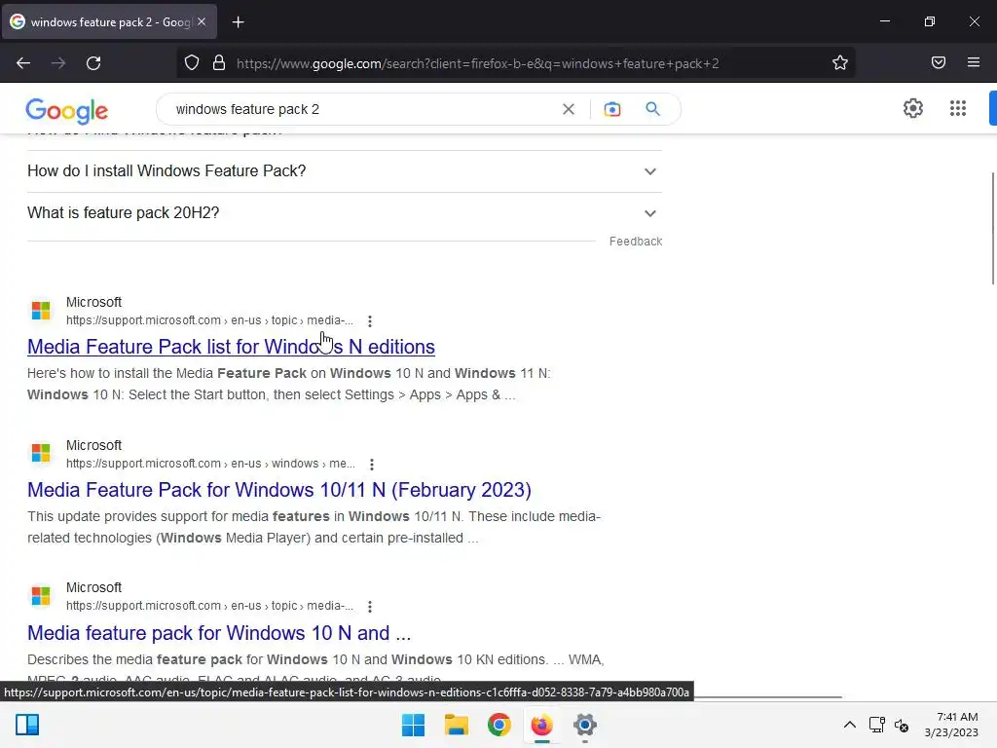
Task: Search by image with camera icon
Action: 611,109
